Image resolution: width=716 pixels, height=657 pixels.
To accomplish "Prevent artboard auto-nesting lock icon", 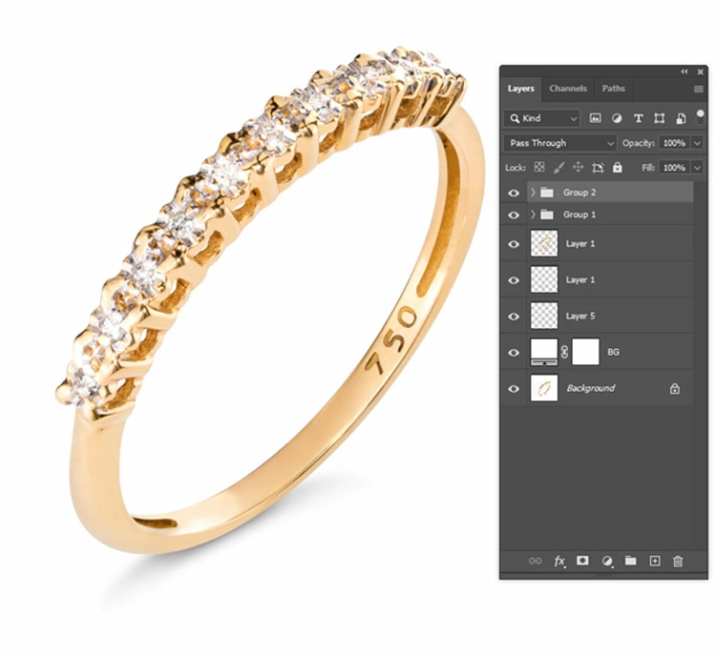I will [598, 168].
